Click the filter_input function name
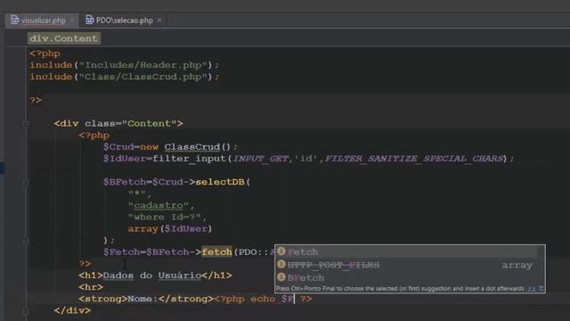Image resolution: width=570 pixels, height=321 pixels. coord(189,159)
